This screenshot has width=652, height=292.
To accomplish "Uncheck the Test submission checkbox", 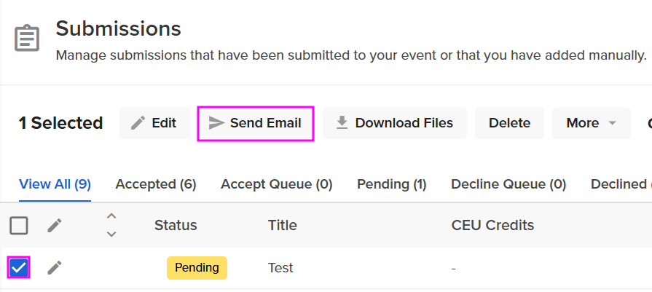I will point(19,268).
